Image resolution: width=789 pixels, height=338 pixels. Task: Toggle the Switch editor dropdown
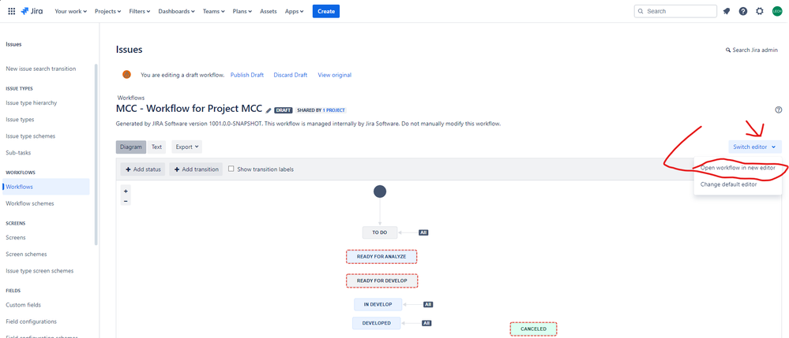[753, 147]
